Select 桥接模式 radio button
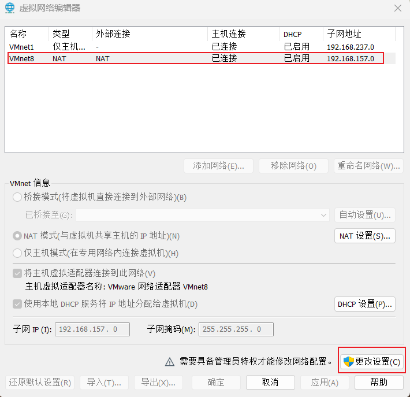 (17, 197)
